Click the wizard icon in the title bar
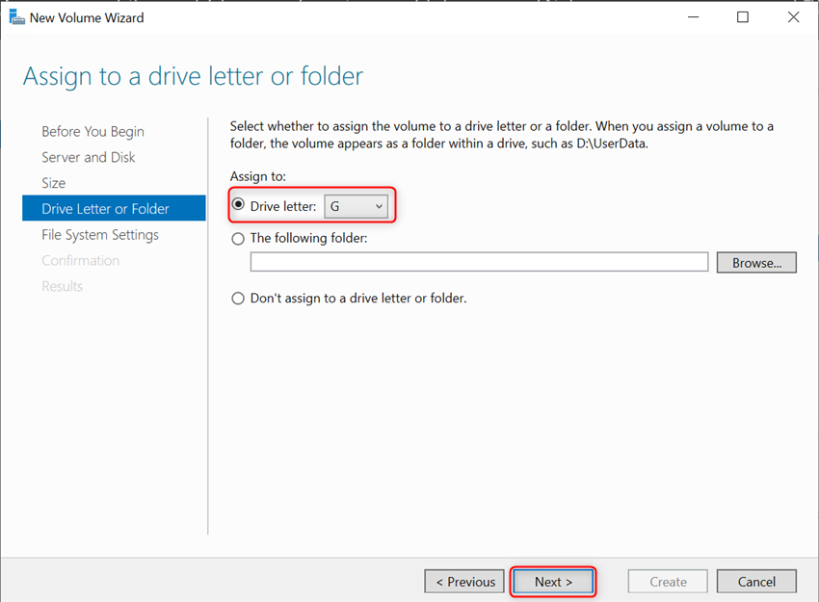Image resolution: width=819 pixels, height=602 pixels. coord(16,16)
